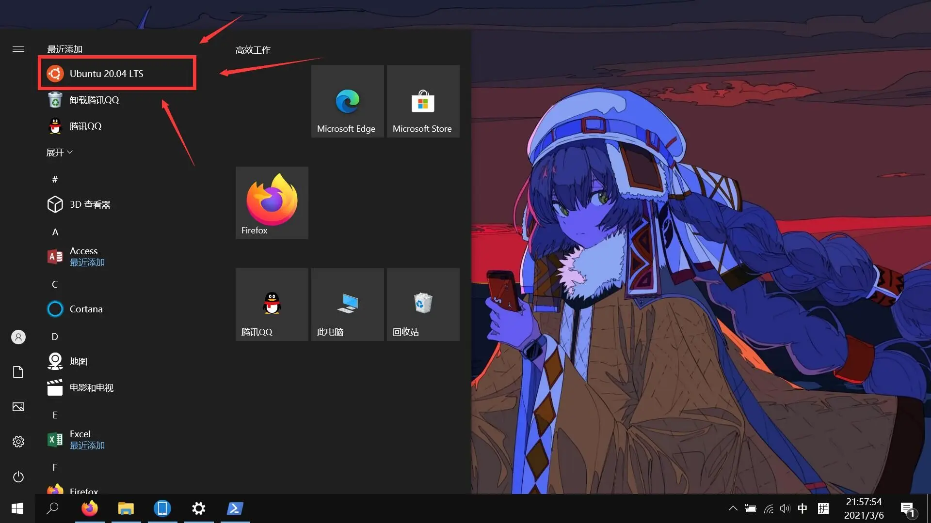Image resolution: width=931 pixels, height=523 pixels.
Task: Open Documents from the Start sidebar
Action: point(18,372)
